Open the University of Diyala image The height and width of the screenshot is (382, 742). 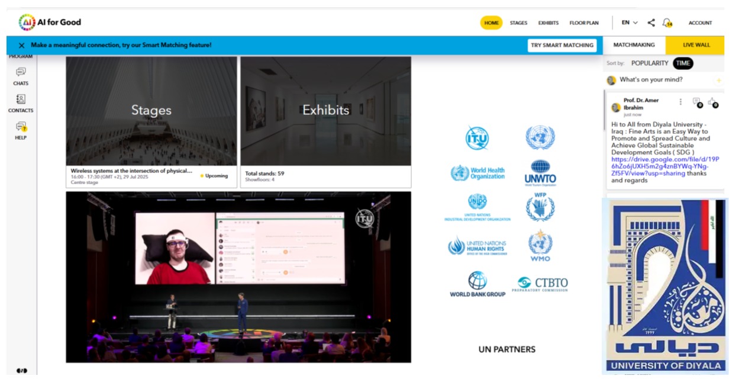point(664,286)
